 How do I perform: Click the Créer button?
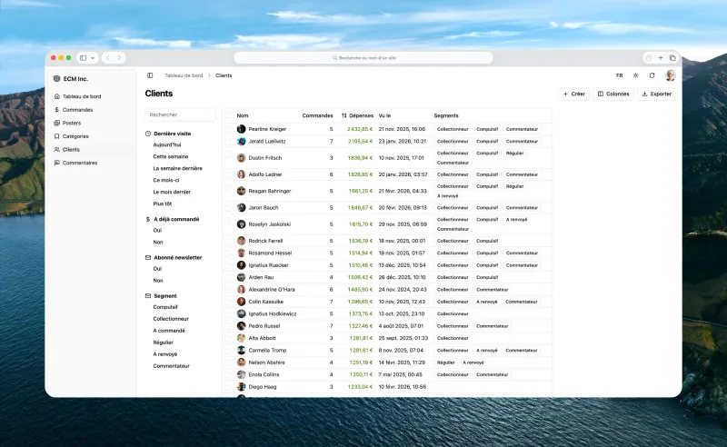574,94
